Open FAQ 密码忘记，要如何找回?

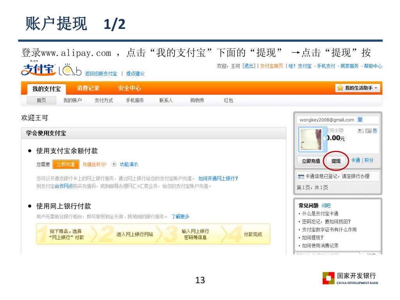tap(326, 221)
